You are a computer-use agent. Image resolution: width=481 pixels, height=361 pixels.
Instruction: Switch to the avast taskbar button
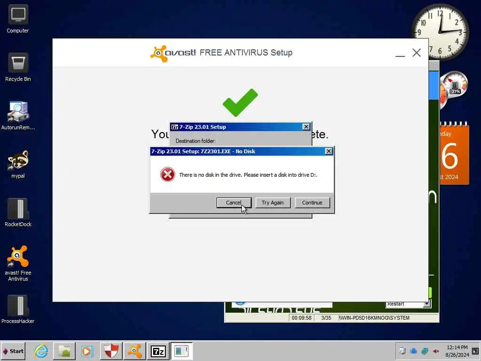(134, 351)
